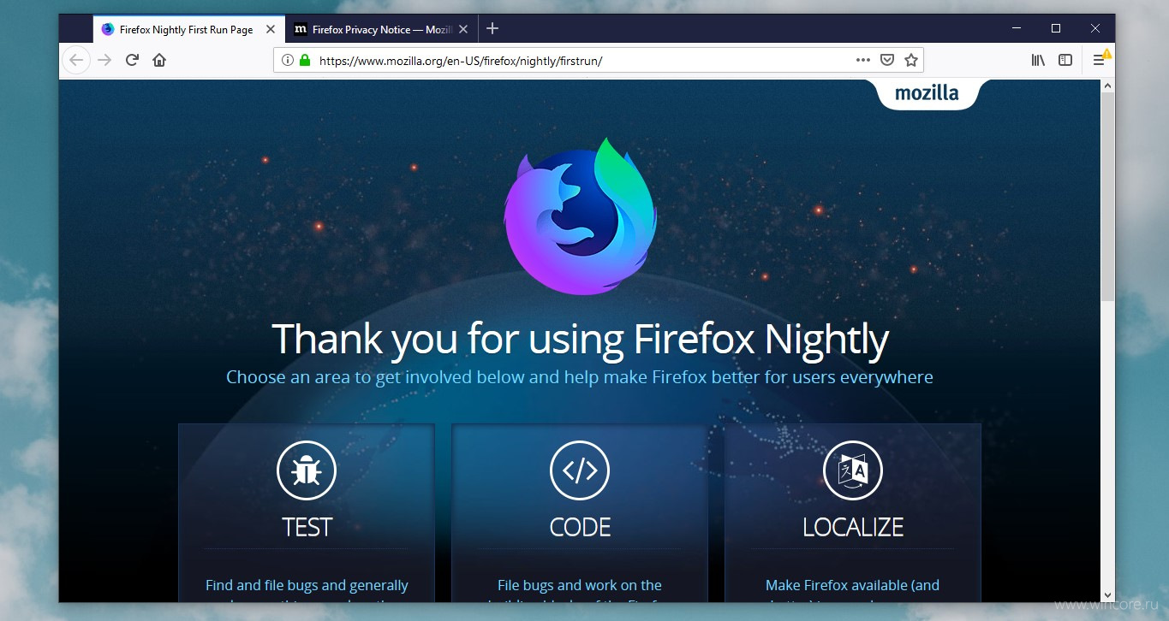Click the Back navigation arrow
This screenshot has width=1169, height=621.
tap(76, 60)
